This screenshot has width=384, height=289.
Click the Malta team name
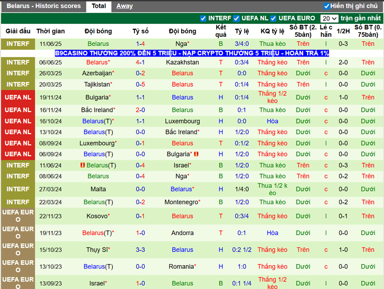pyautogui.click(x=98, y=189)
